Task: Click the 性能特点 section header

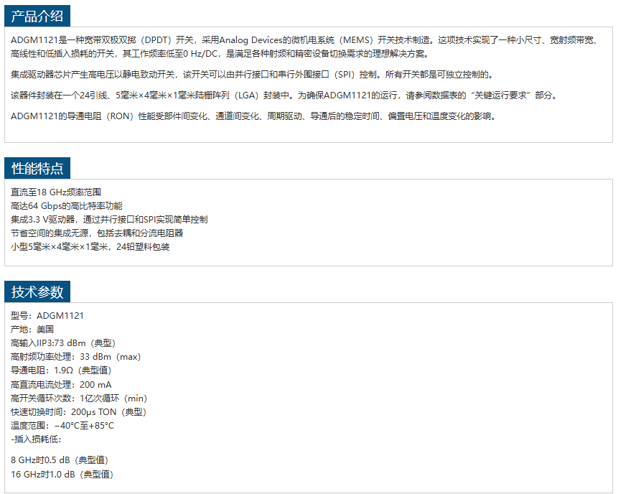Action: [37, 169]
